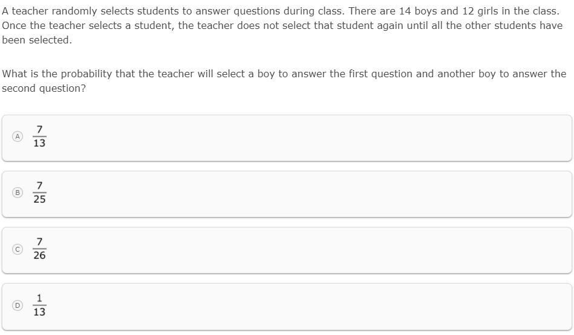Click the denominator 26 in option C

[39, 255]
